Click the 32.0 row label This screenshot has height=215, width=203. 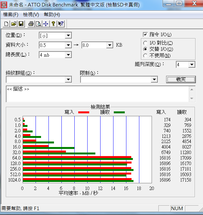click(16, 152)
